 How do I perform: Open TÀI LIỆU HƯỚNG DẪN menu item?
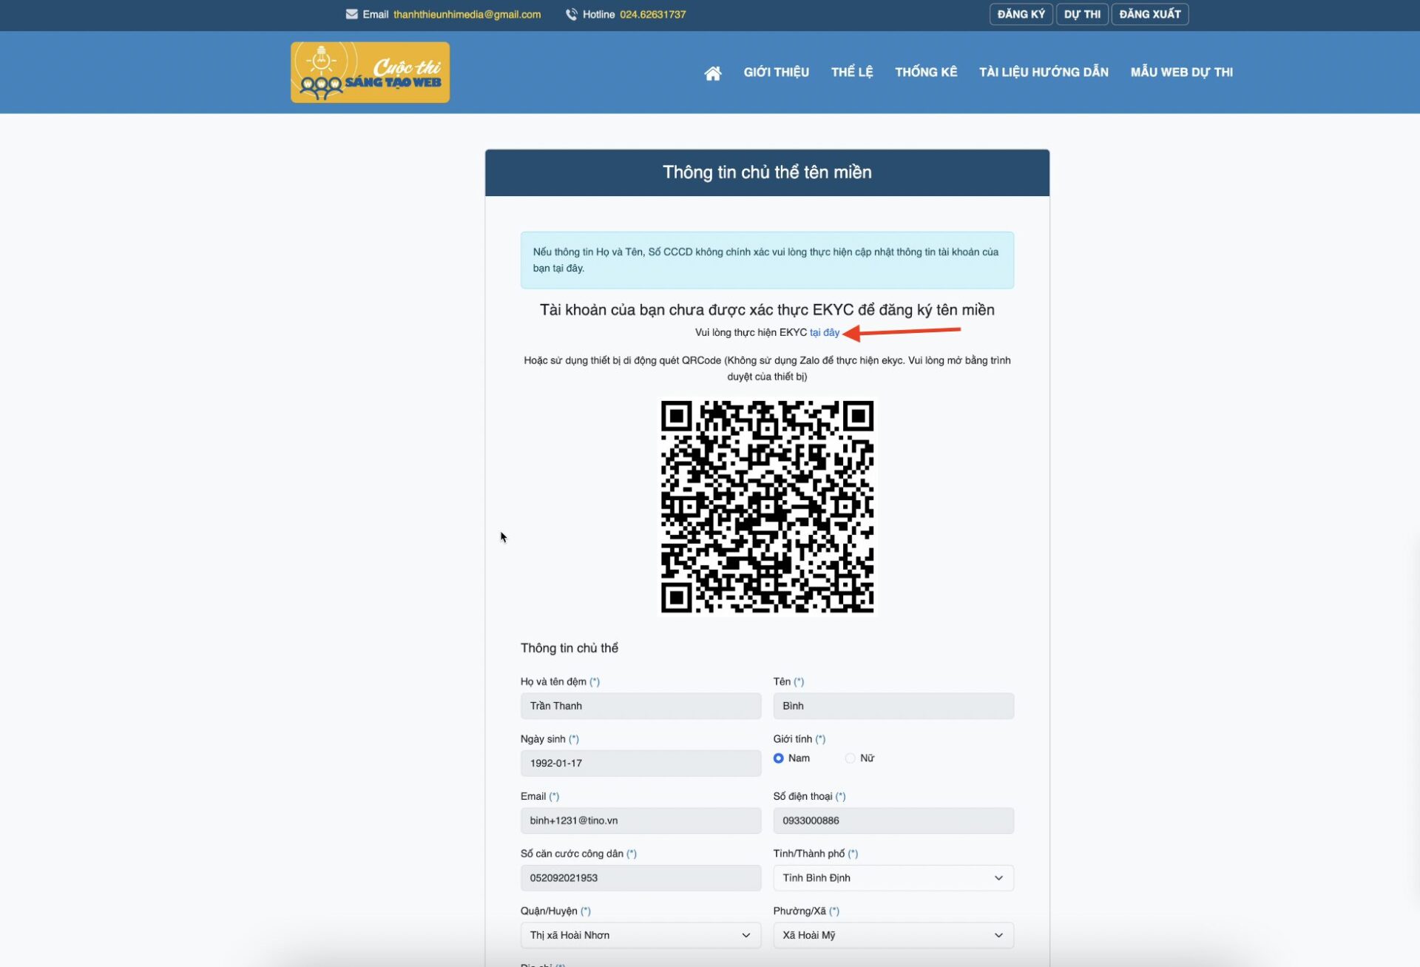(1044, 72)
